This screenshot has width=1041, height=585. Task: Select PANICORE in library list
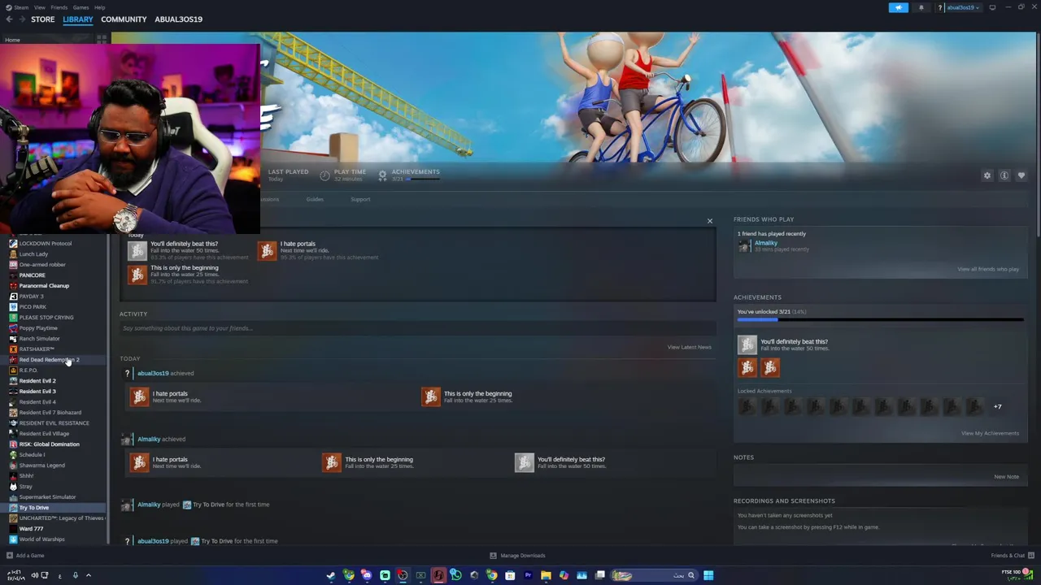click(33, 275)
